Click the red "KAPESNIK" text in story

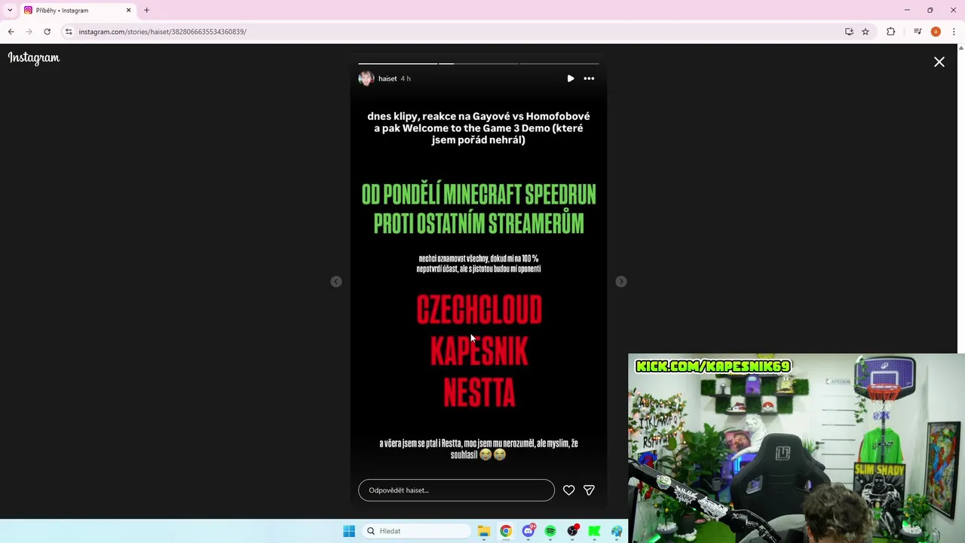[479, 351]
